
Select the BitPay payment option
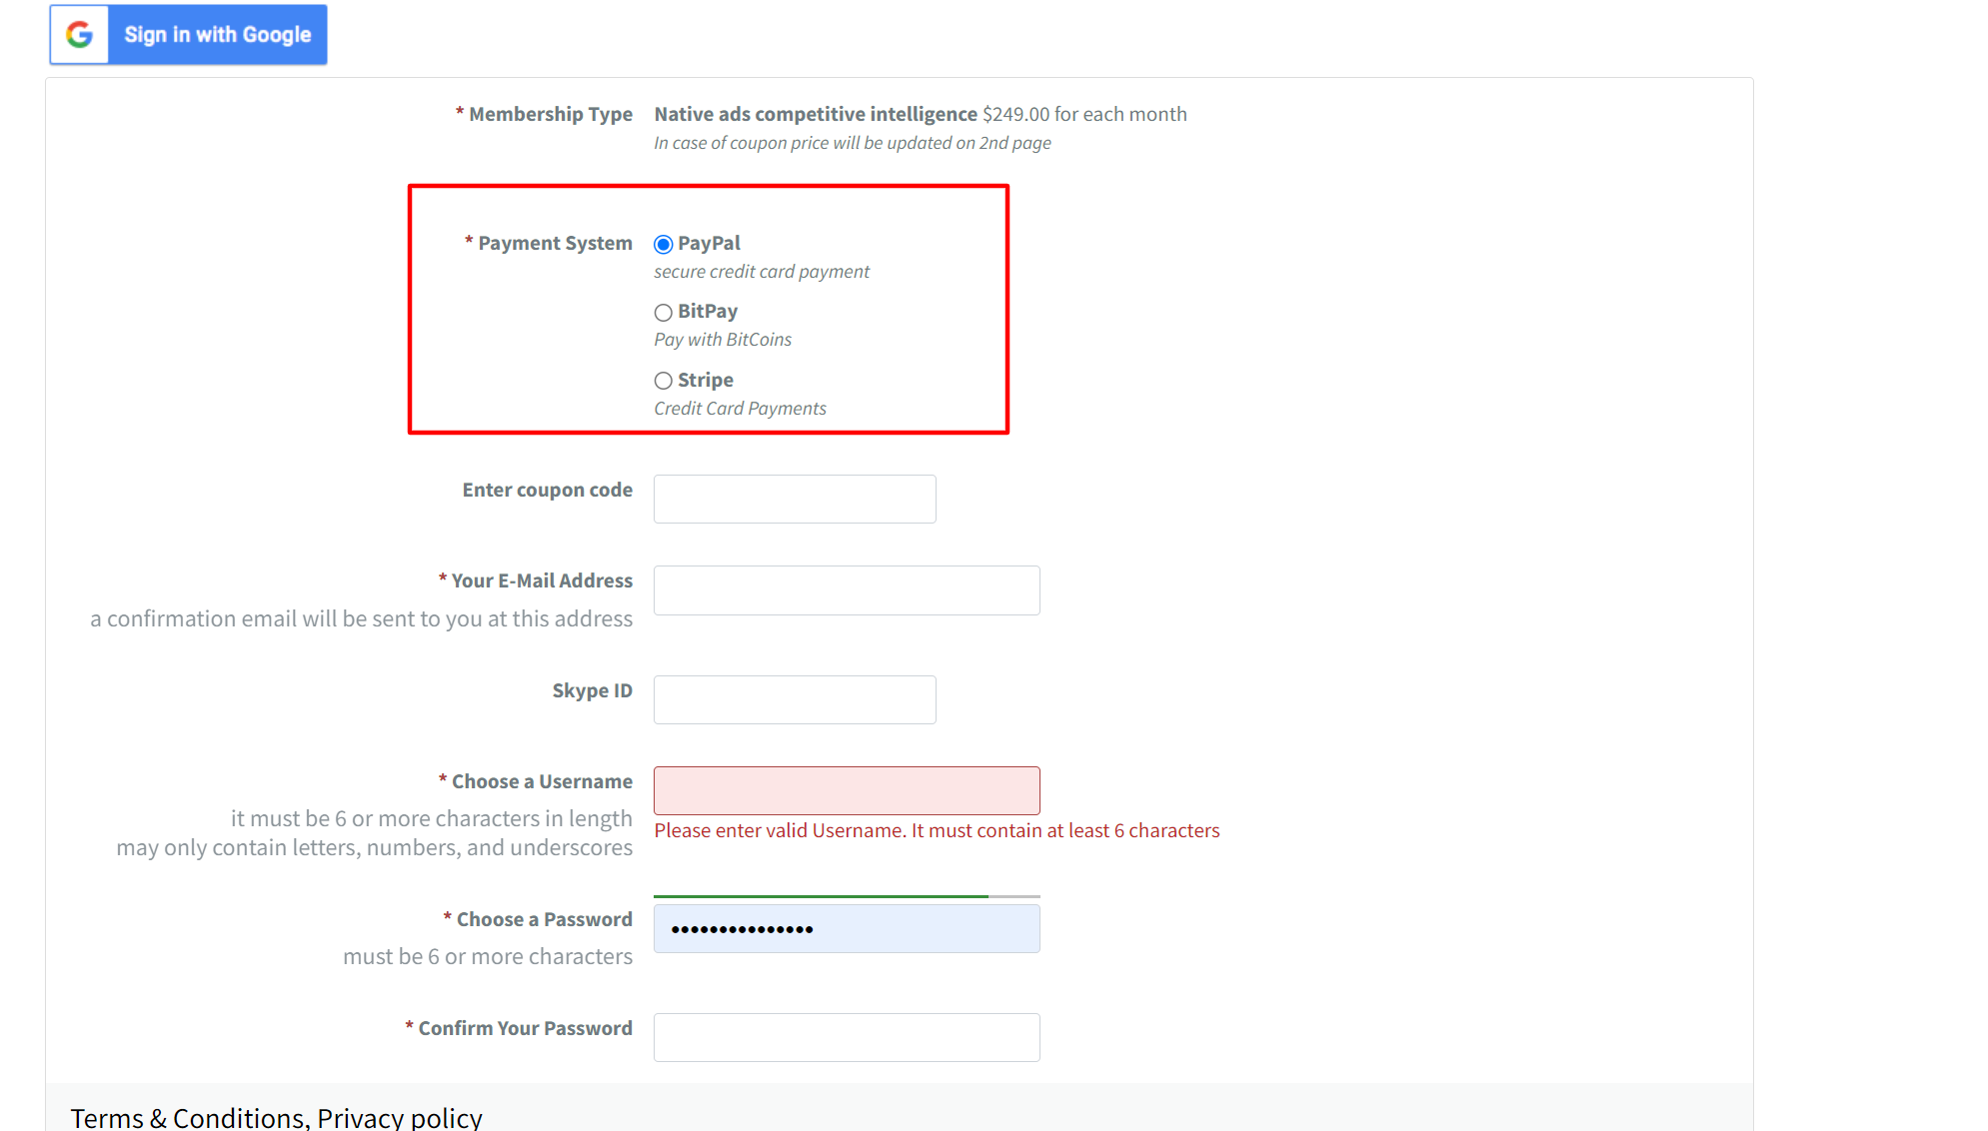pyautogui.click(x=664, y=312)
